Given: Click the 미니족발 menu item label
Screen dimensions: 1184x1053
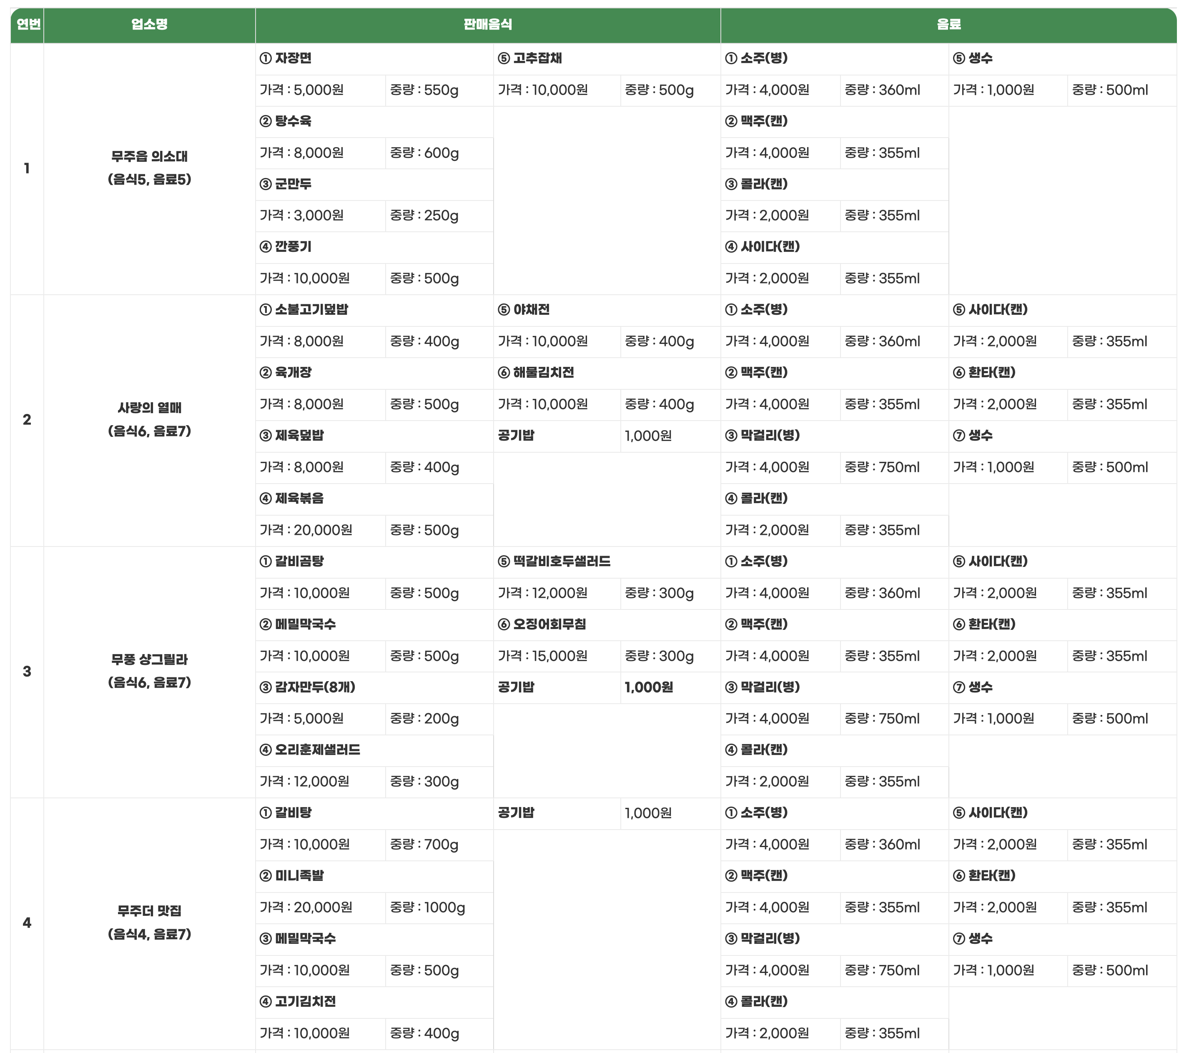Looking at the screenshot, I should [299, 876].
